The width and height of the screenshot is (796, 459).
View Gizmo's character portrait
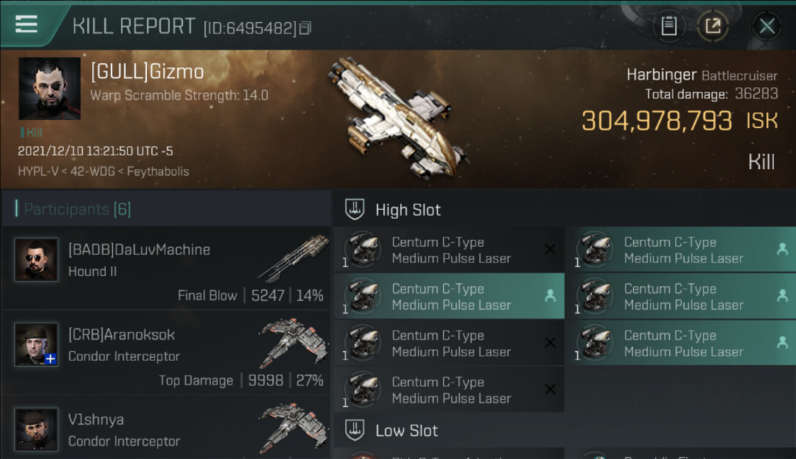click(x=50, y=88)
